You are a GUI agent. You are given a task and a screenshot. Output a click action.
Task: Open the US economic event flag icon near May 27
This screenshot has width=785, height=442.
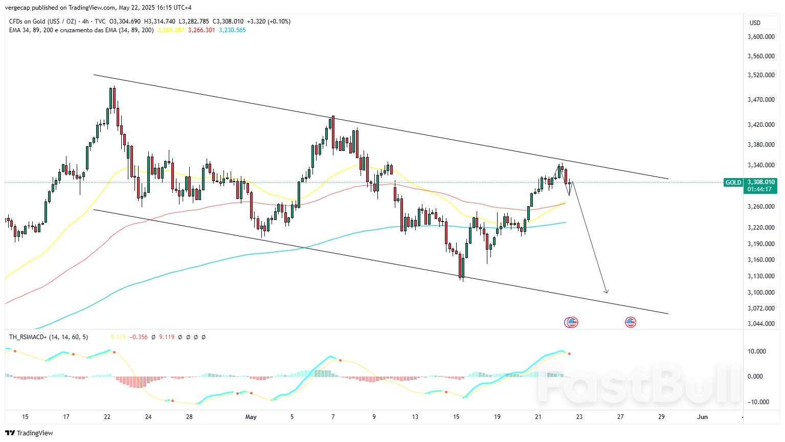click(630, 322)
